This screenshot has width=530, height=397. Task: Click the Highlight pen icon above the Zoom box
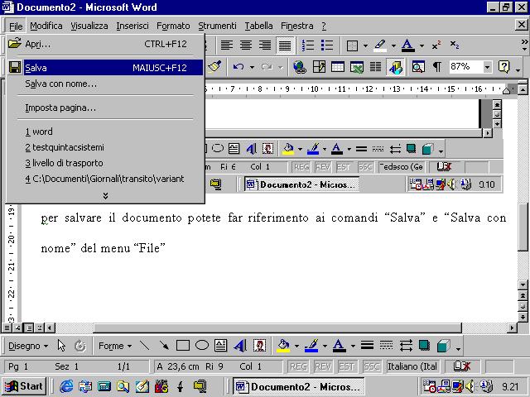tap(380, 45)
